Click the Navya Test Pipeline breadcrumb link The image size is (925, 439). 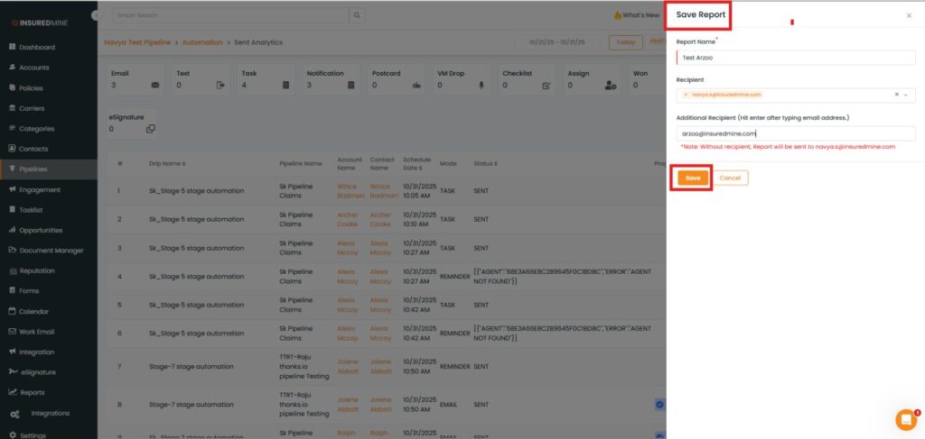click(x=138, y=42)
